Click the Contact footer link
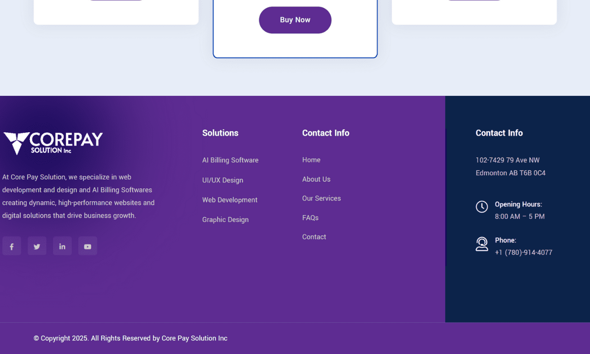 coord(314,237)
